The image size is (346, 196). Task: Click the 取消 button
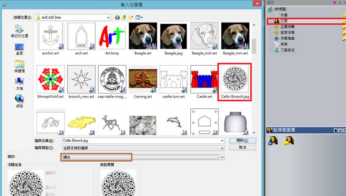pyautogui.click(x=243, y=148)
